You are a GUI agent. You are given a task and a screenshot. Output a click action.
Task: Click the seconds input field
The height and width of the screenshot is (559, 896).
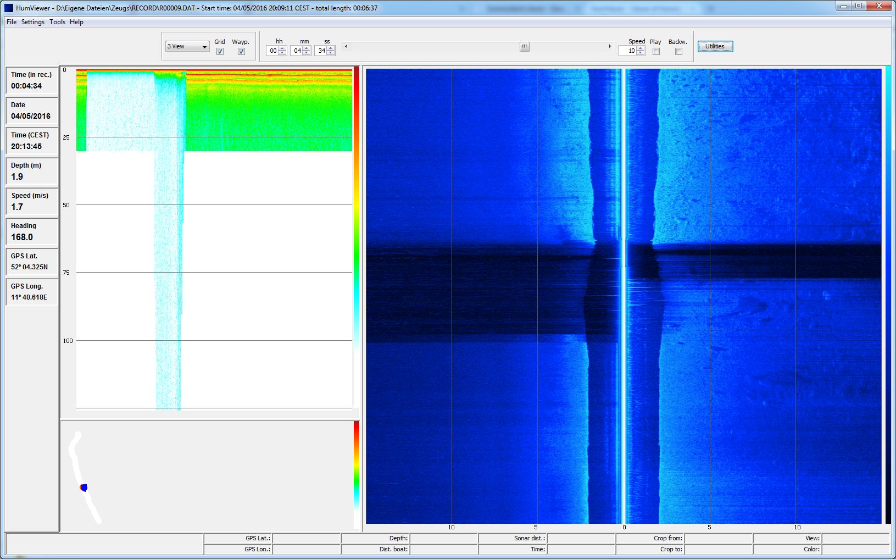click(321, 51)
